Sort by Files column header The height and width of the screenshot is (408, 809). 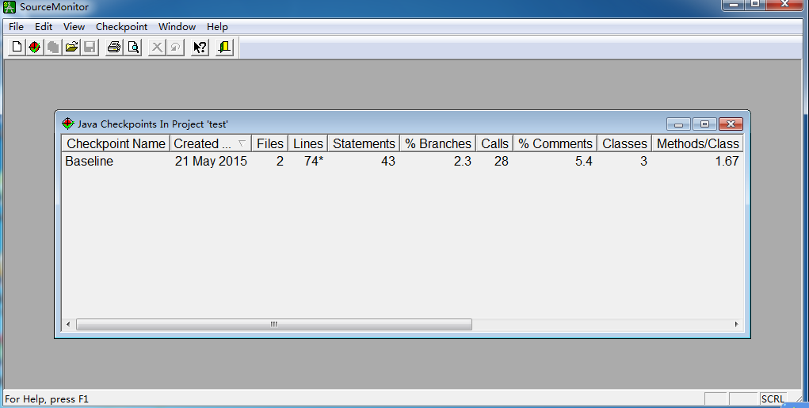tap(270, 143)
